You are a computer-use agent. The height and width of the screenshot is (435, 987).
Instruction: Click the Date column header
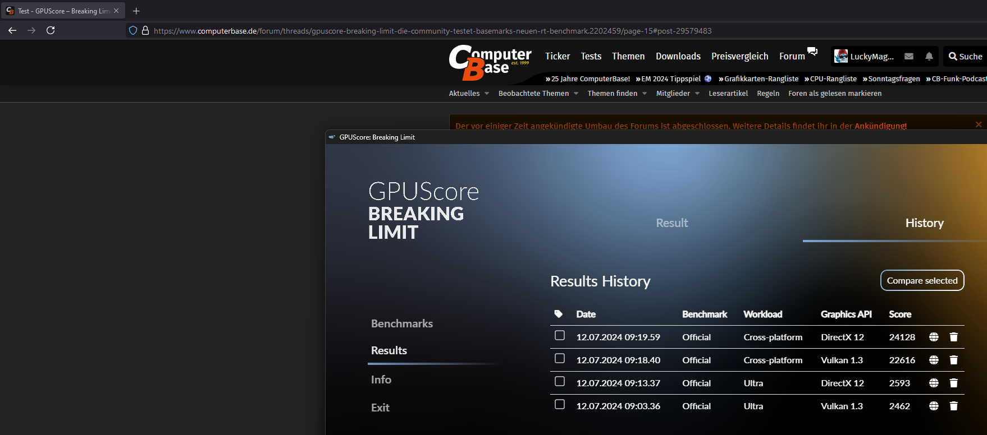(586, 314)
